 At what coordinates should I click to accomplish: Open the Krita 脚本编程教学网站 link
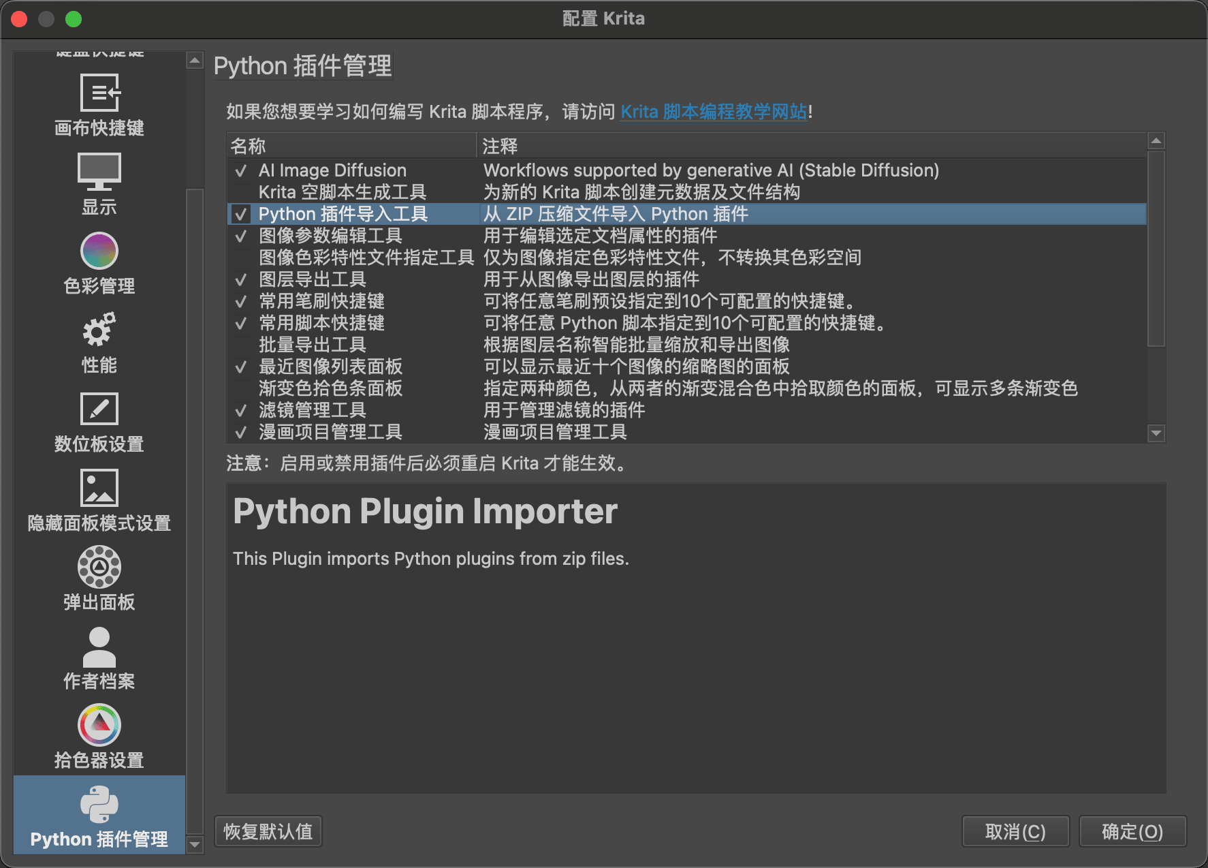click(713, 112)
